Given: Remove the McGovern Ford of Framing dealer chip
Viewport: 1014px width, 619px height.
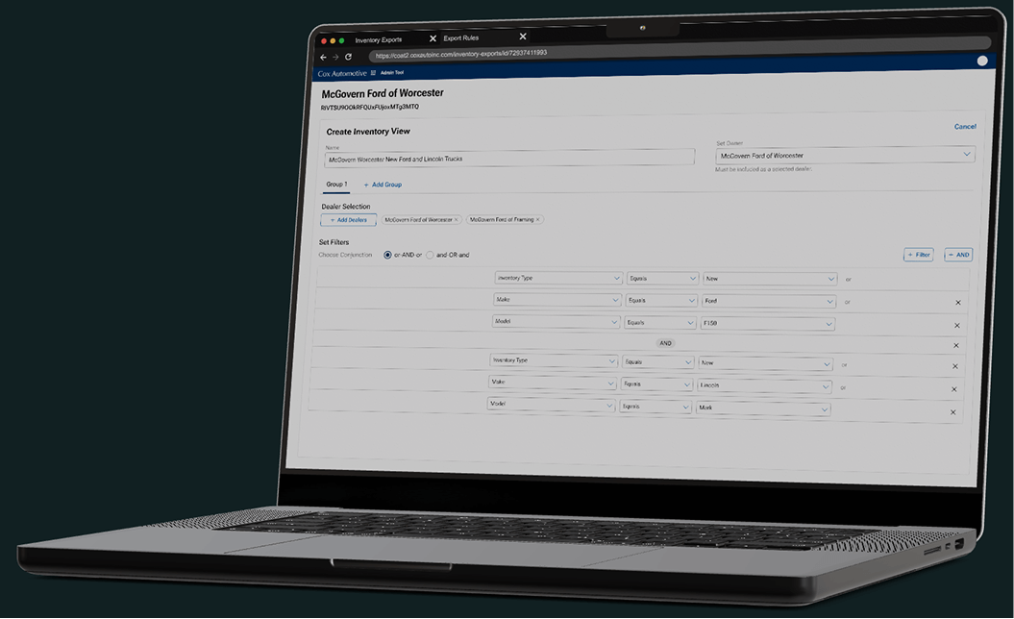Looking at the screenshot, I should pos(537,220).
